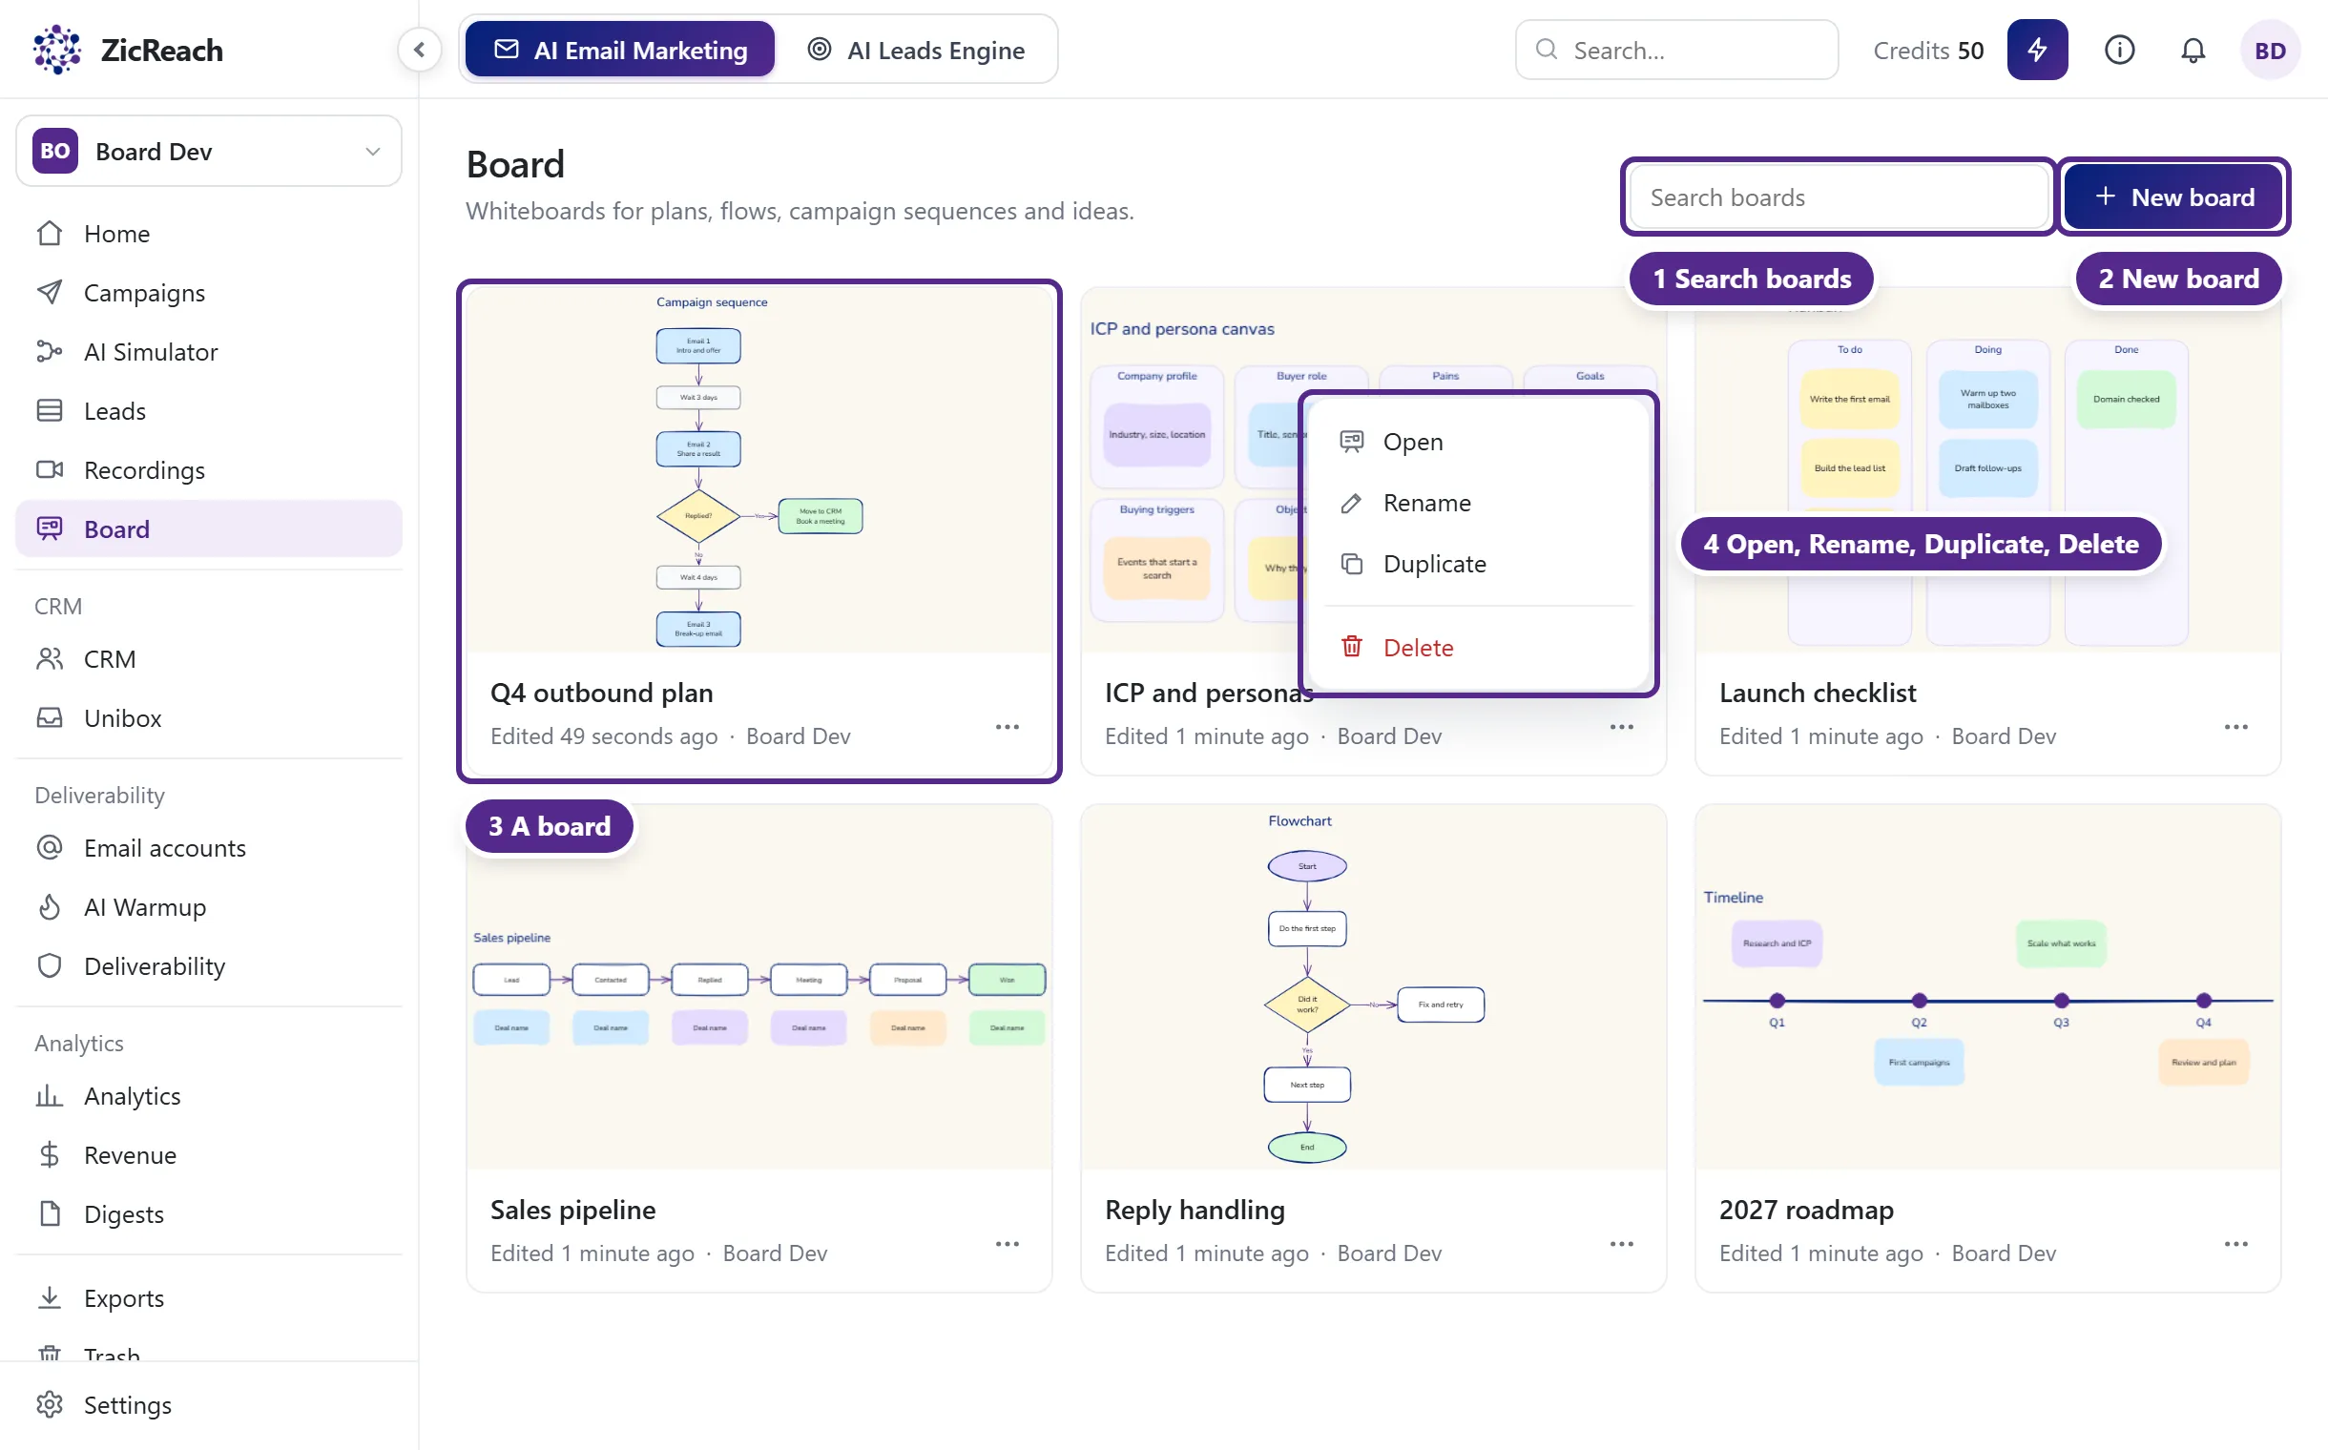The height and width of the screenshot is (1450, 2328).
Task: Open Revenue page
Action: [208, 1154]
